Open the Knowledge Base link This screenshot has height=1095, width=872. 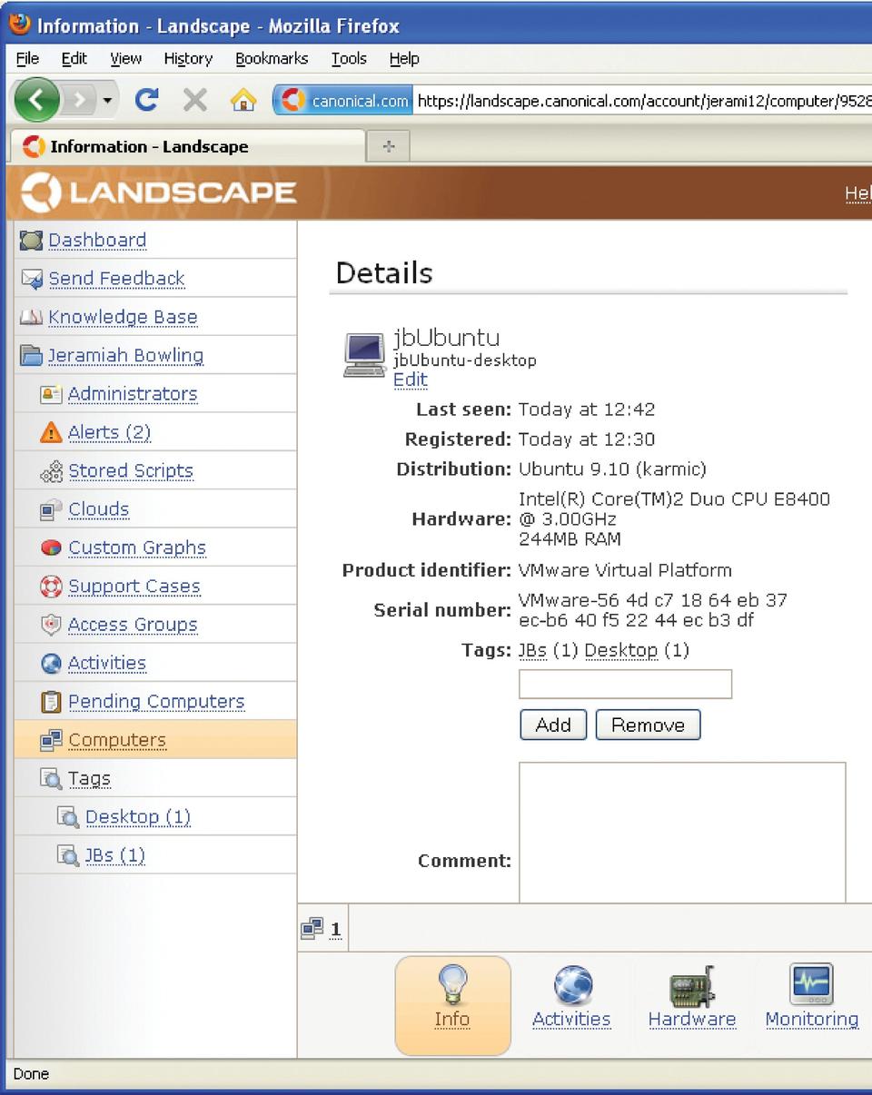[123, 317]
